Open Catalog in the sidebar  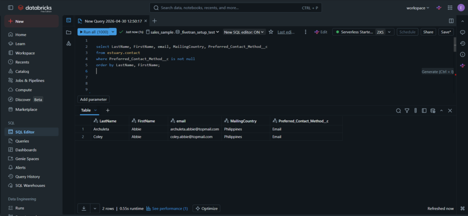point(32,72)
